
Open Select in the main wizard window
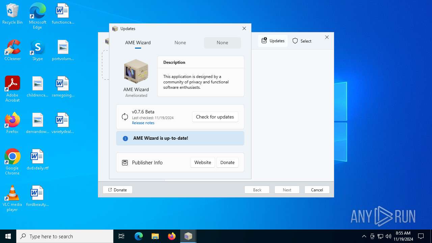pyautogui.click(x=302, y=41)
